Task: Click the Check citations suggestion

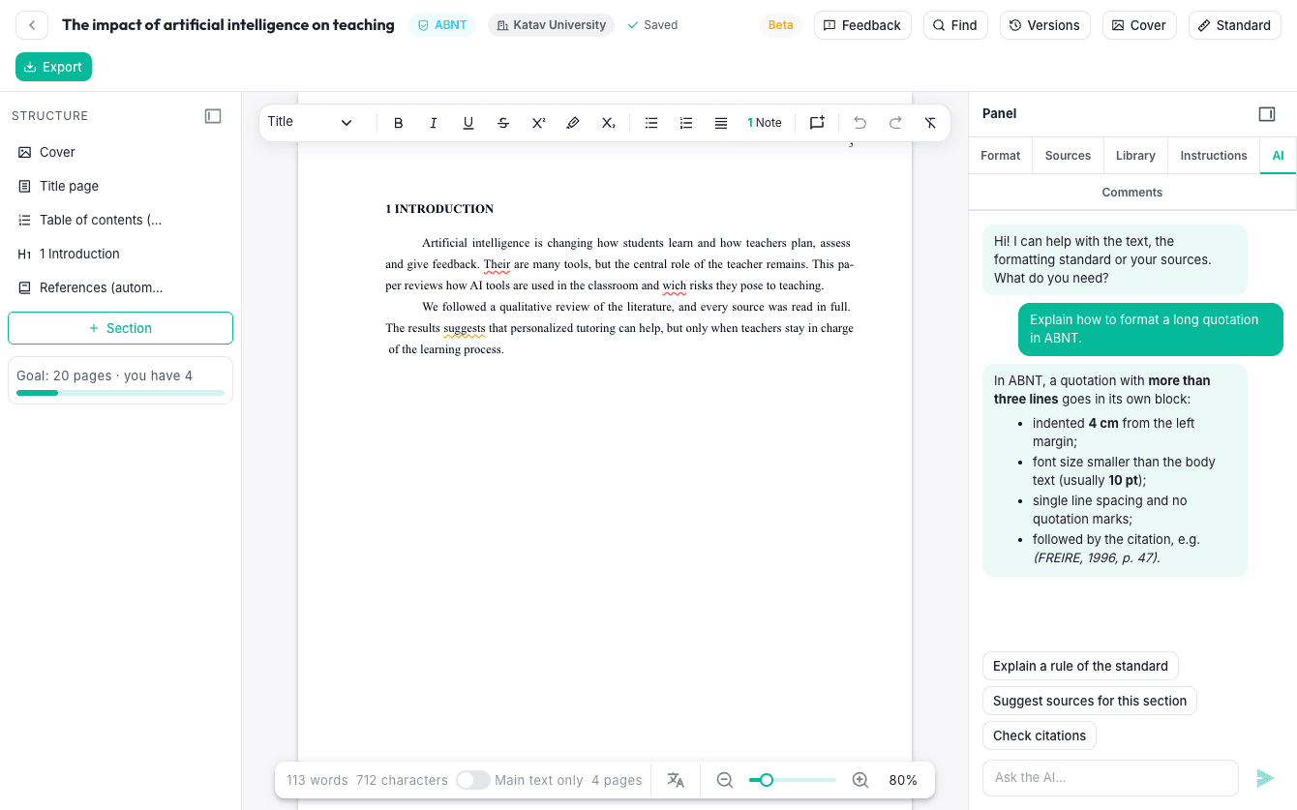Action: [x=1040, y=735]
